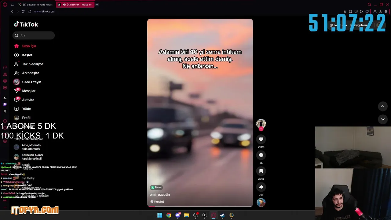This screenshot has height=220, width=391.
Task: Save the video with bookmark icon
Action: pos(261,171)
